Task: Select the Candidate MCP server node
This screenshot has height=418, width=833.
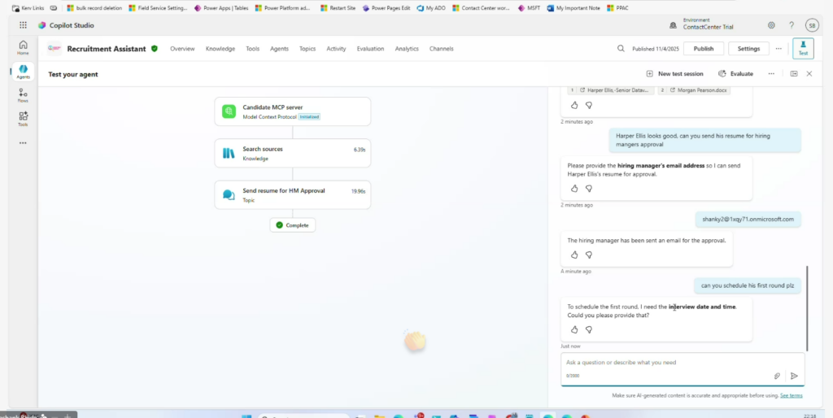Action: tap(293, 111)
